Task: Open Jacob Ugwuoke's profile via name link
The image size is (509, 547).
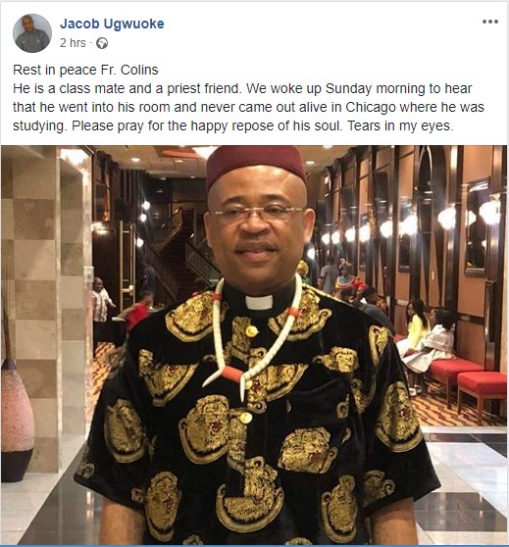Action: click(112, 24)
